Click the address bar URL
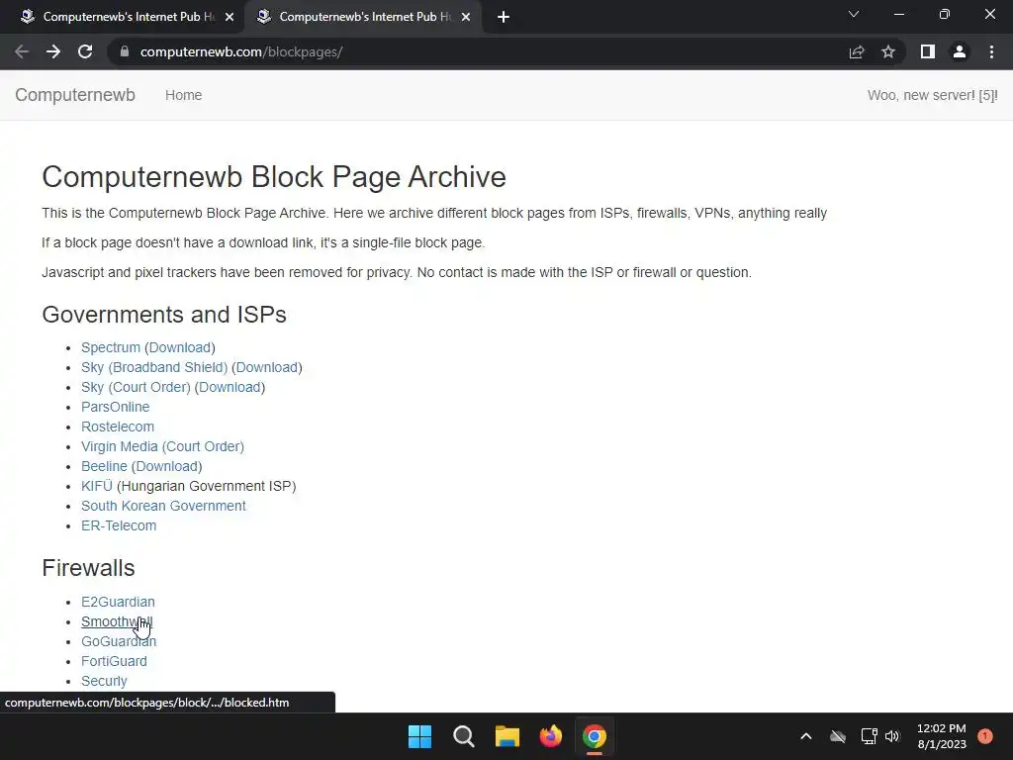The width and height of the screenshot is (1013, 760). [x=241, y=51]
